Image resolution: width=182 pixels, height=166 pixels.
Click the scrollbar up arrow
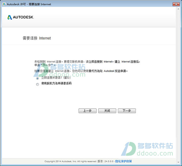click(179, 9)
